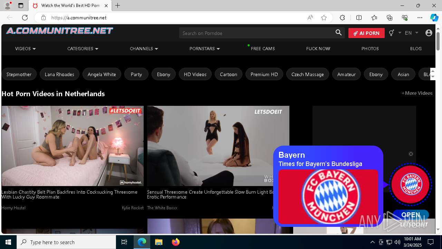Select the Premium HD tag chip

coord(264,74)
